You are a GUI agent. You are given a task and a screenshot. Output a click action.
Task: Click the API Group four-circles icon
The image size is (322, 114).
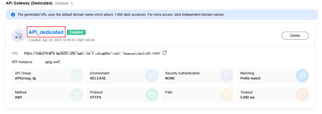pos(77,76)
